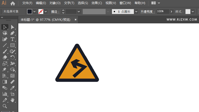The image size is (199, 112).
Task: Select the Column Graph tool
Action: click(x=5, y=94)
